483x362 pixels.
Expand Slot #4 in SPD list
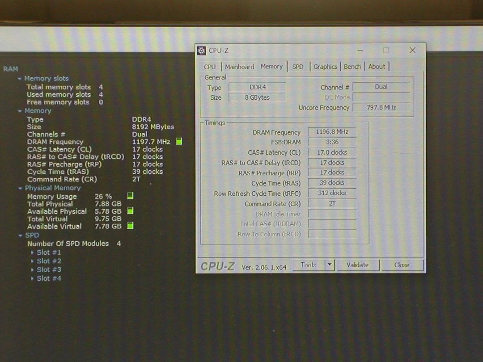pyautogui.click(x=32, y=278)
